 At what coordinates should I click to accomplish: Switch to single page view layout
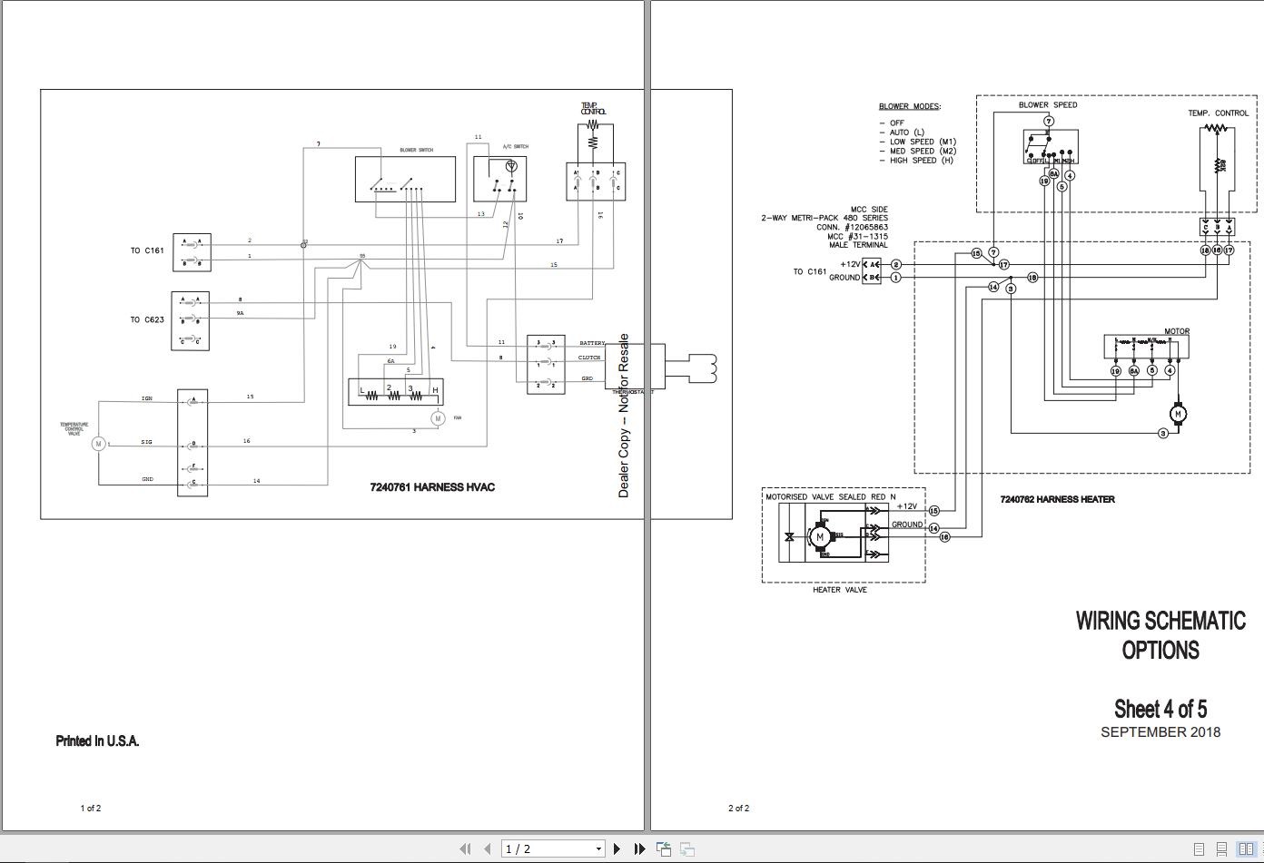[x=1199, y=849]
